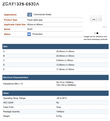Click the ZCAT1325-0530A part number title
The width and height of the screenshot is (110, 121).
pos(21,4)
